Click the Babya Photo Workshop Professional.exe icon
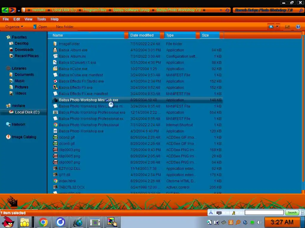Screen dimensions: 305x228 click(x=55, y=113)
